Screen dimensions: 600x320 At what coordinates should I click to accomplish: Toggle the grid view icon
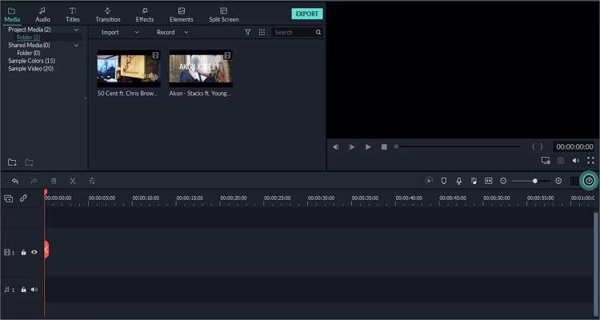(x=262, y=33)
